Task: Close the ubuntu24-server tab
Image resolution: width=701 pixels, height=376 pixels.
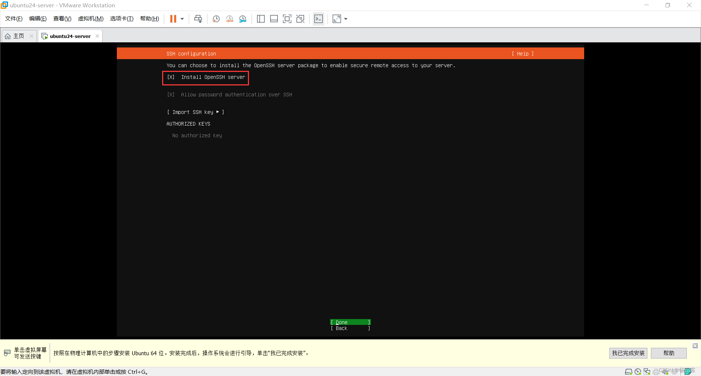Action: click(x=97, y=36)
